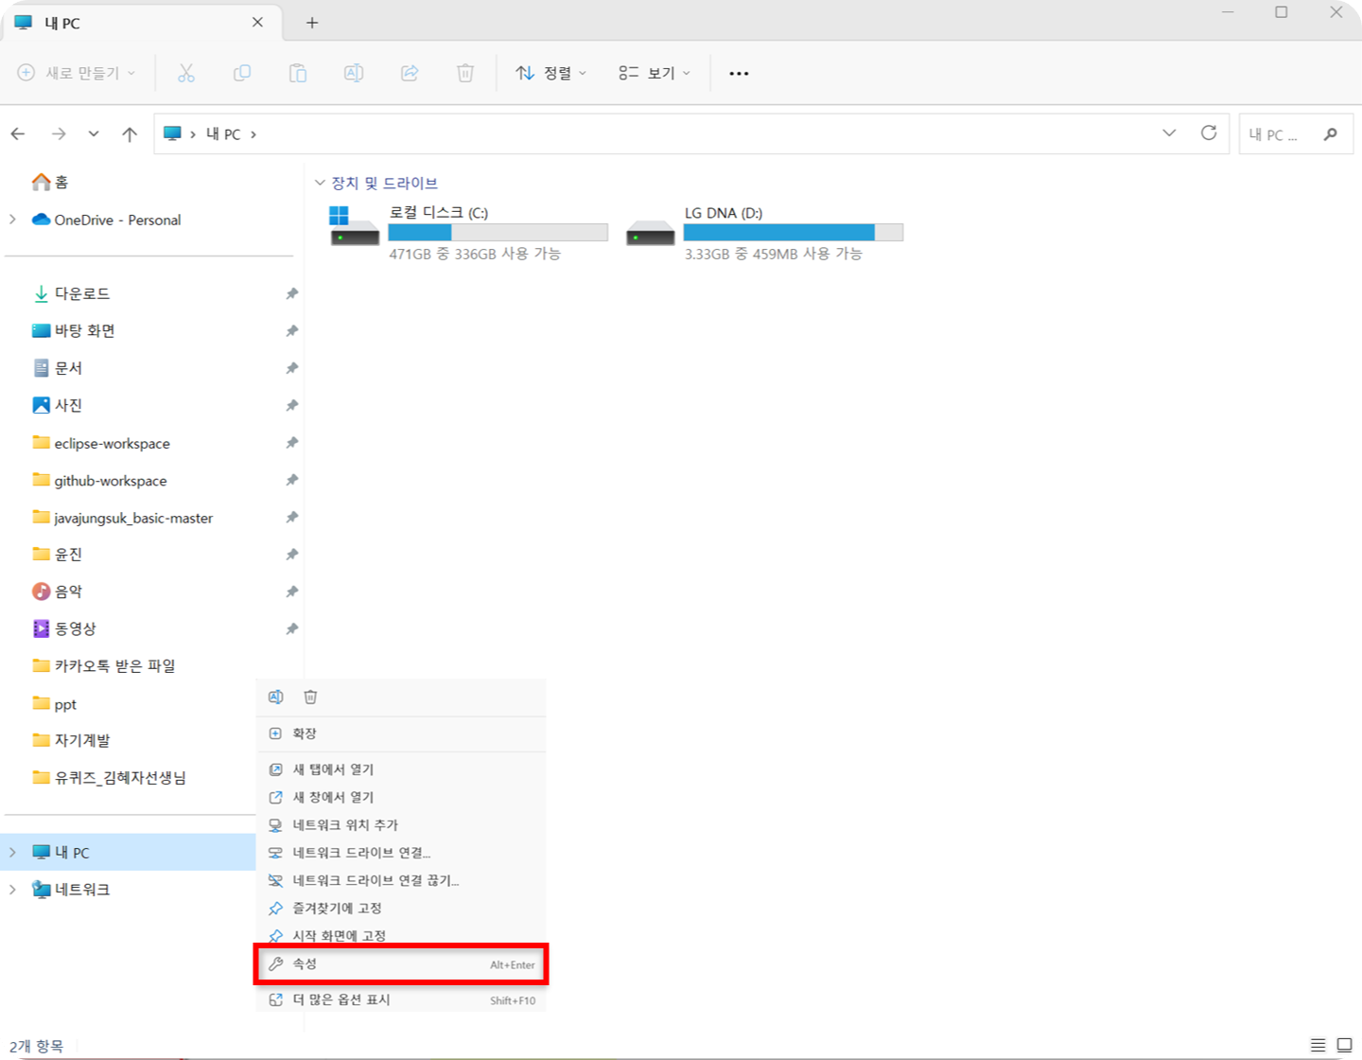Click the PC icon in address bar
The width and height of the screenshot is (1362, 1060).
click(x=172, y=133)
